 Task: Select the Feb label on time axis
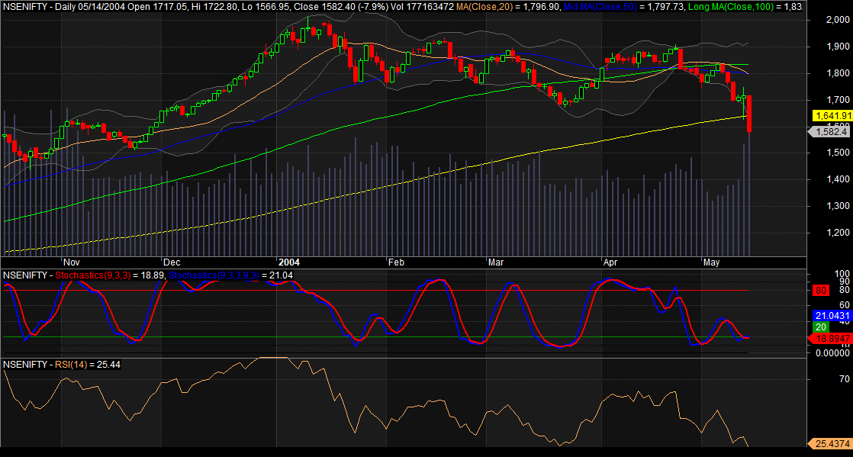tap(397, 262)
